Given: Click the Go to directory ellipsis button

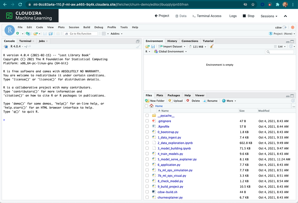Looking at the screenshot, I should coord(294,106).
